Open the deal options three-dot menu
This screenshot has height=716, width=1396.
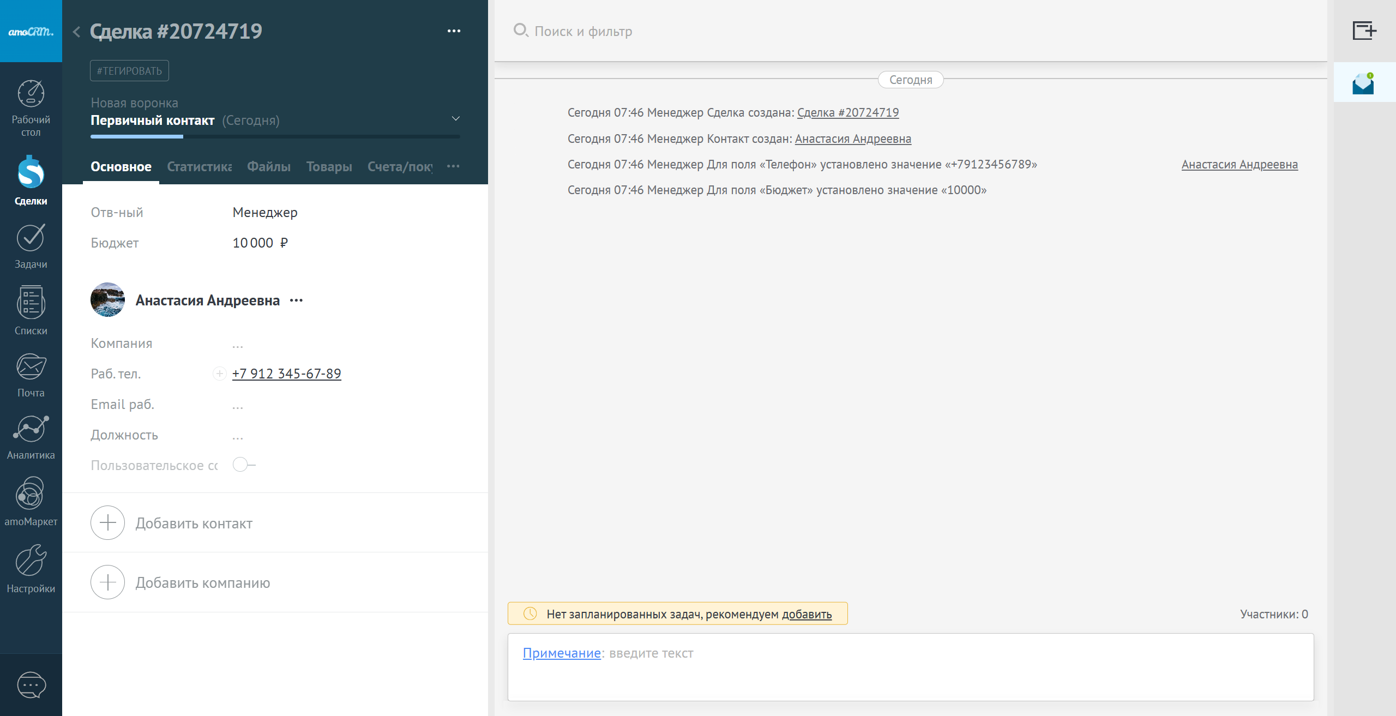(454, 31)
